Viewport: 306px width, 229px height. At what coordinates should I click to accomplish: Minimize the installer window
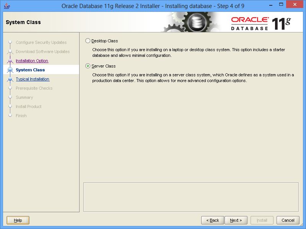(270, 5)
